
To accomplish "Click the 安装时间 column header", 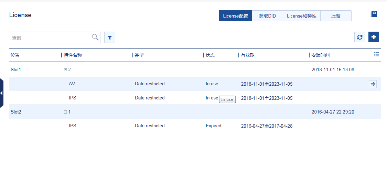I will (320, 55).
